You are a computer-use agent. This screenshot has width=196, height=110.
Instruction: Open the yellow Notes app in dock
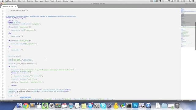(84, 105)
